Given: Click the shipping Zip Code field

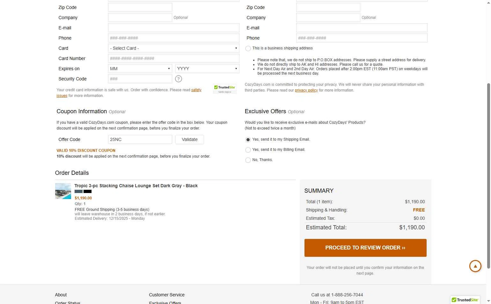Looking at the screenshot, I should (328, 7).
